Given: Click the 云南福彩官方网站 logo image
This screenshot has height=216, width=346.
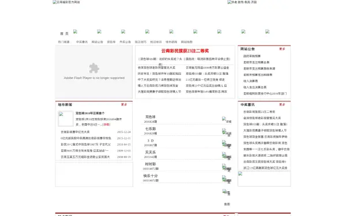Looking at the screenshot, I should [x=66, y=2].
